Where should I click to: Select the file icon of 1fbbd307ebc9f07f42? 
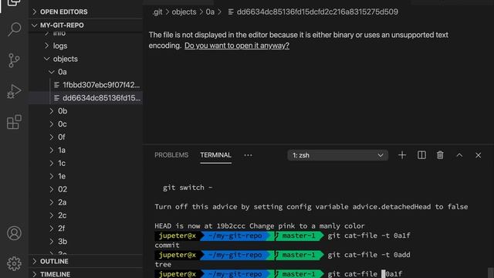56,85
